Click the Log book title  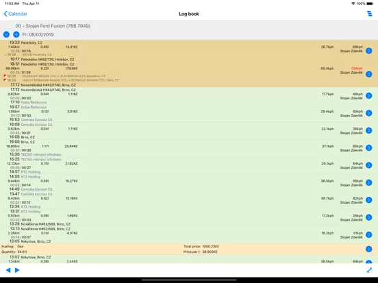coord(189,14)
